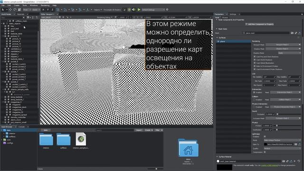Activate the scale manipulator tool
The image size is (304, 171).
pyautogui.click(x=19, y=9)
